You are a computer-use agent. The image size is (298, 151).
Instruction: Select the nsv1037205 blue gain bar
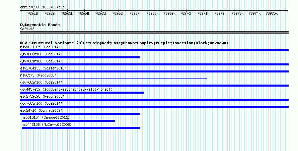click(154, 50)
